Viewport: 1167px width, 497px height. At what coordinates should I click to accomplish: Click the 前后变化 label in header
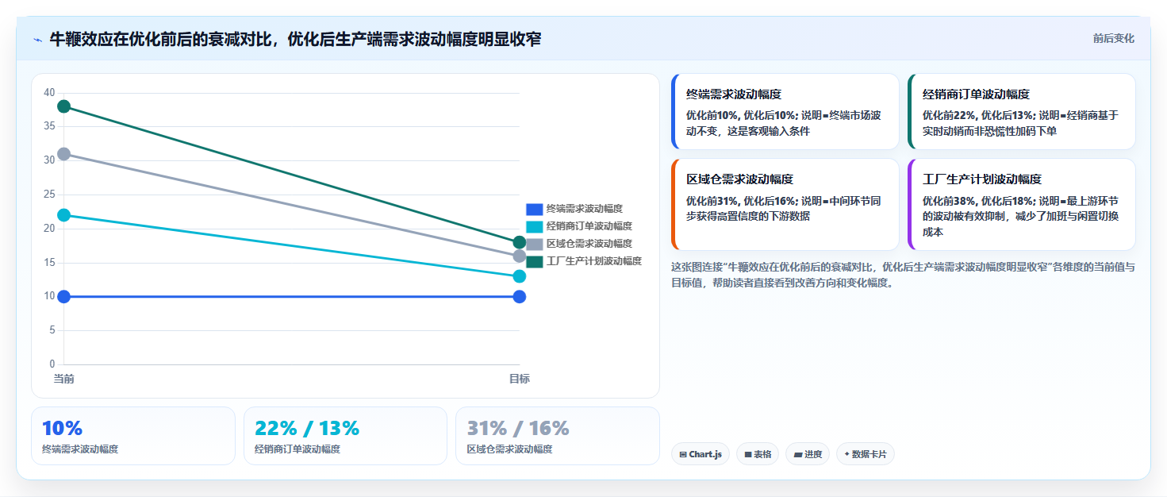tap(1113, 38)
